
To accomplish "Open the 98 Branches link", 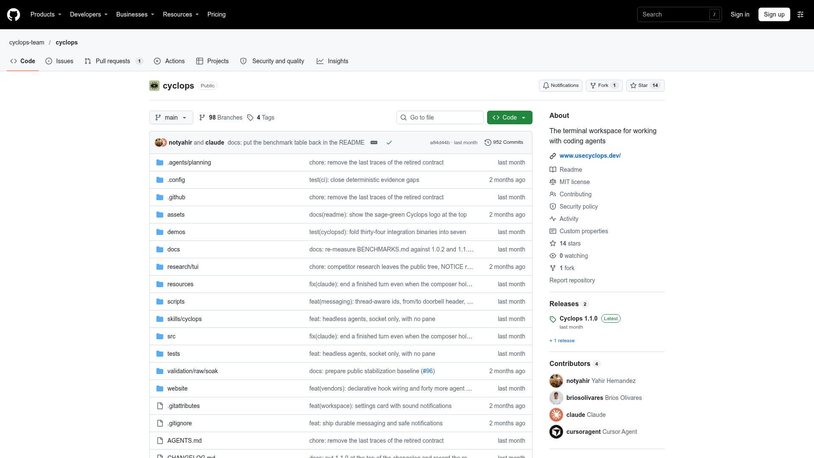I will tap(221, 117).
